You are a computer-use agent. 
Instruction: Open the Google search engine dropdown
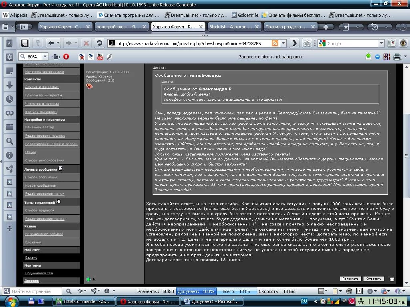[381, 43]
